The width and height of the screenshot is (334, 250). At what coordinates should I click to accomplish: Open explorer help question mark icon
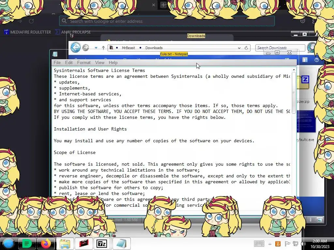pos(316,60)
